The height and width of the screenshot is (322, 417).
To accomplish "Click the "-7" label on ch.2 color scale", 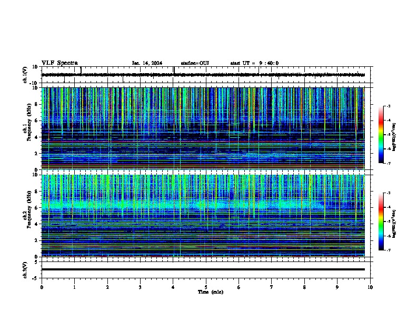I will (389, 250).
